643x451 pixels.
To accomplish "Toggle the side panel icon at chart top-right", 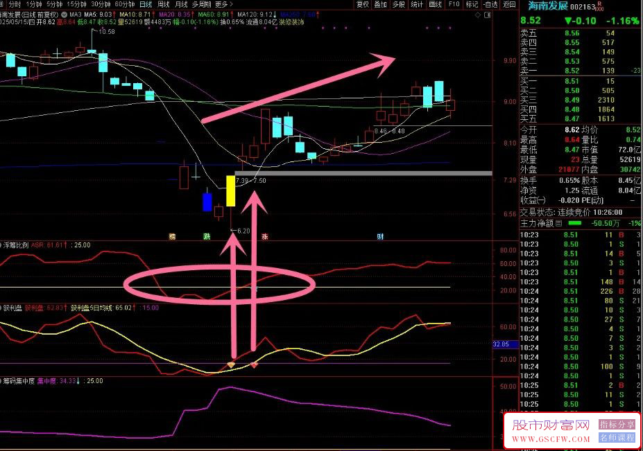I will click(487, 15).
